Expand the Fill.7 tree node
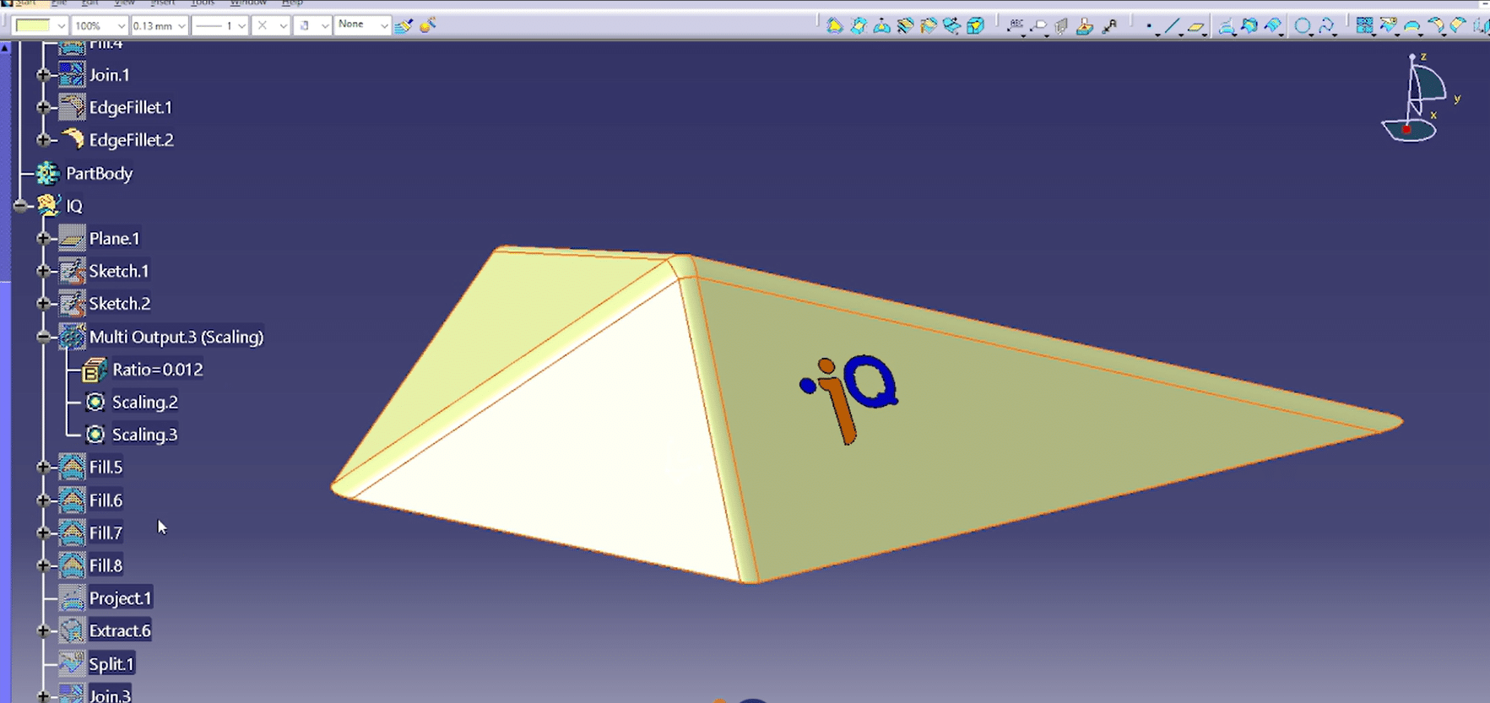Screen dimensions: 1490x703 (x=43, y=533)
